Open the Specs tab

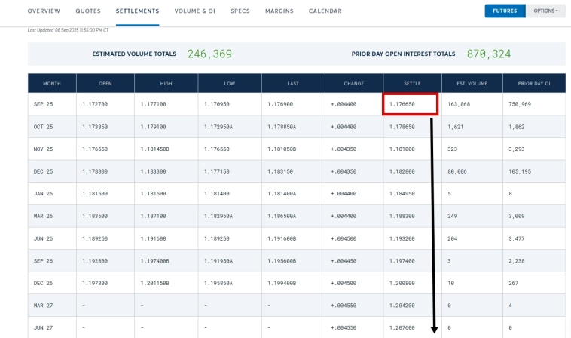(240, 11)
